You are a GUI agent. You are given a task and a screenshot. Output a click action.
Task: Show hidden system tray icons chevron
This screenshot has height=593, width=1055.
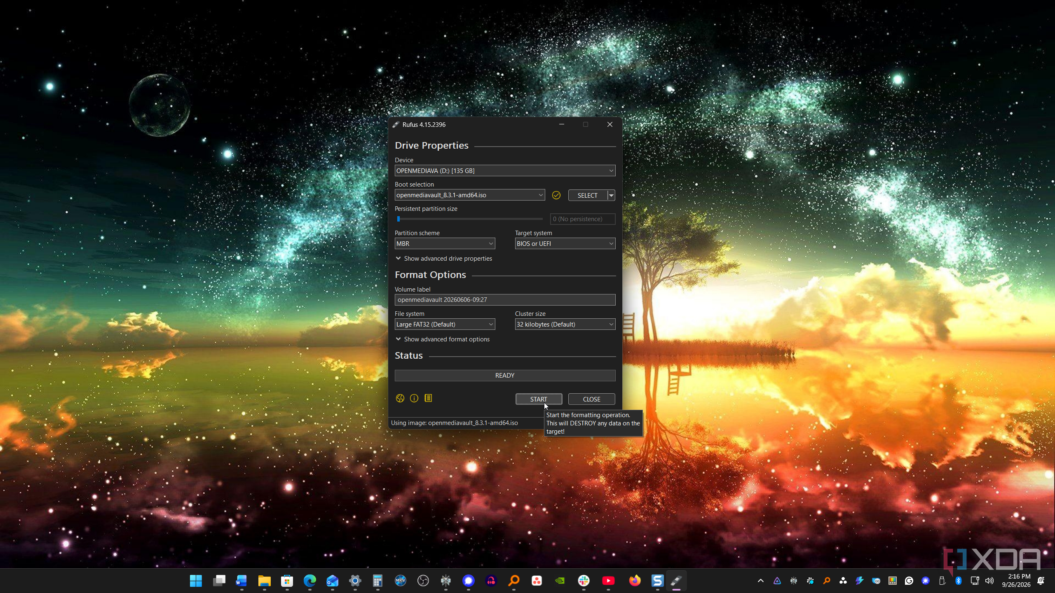(x=761, y=581)
